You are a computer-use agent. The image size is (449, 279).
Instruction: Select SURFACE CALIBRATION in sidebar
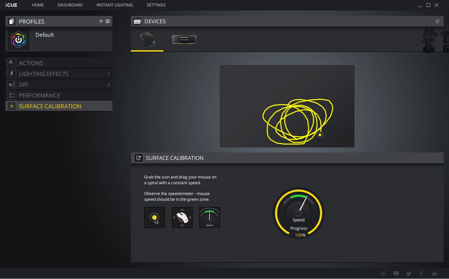59,106
